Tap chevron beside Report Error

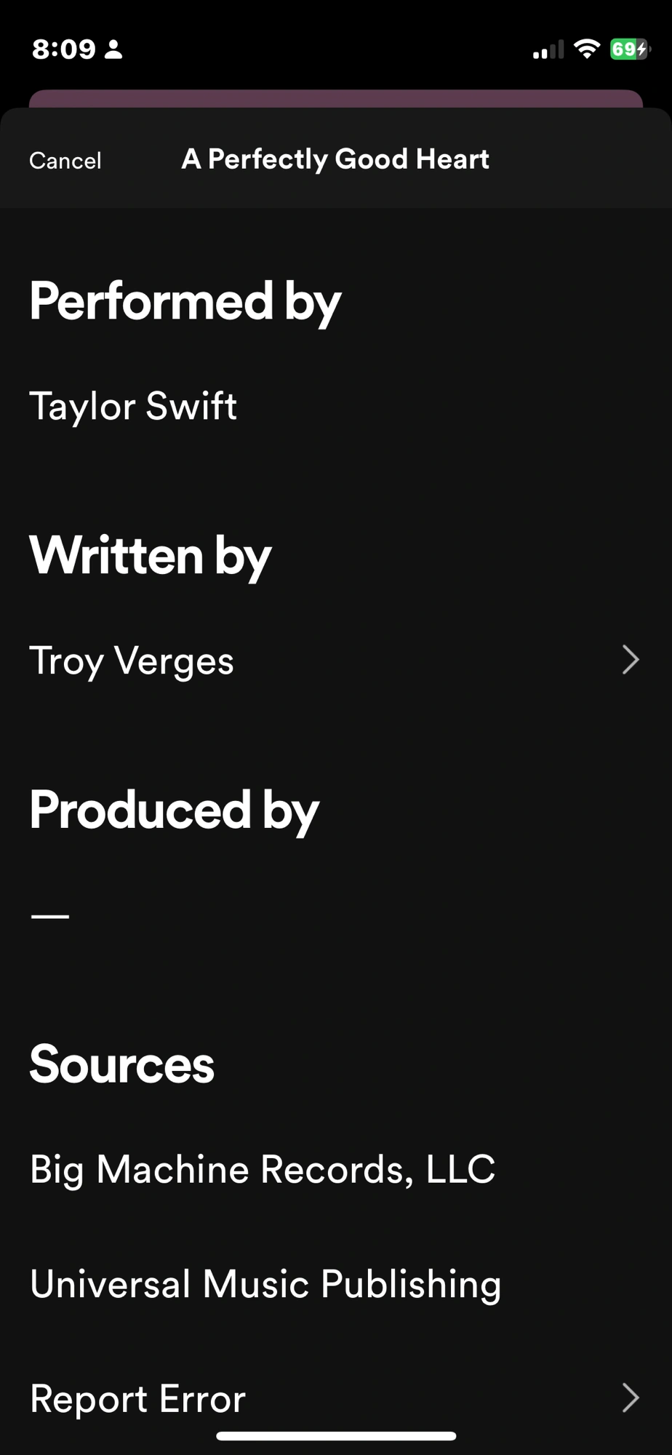pyautogui.click(x=630, y=1398)
